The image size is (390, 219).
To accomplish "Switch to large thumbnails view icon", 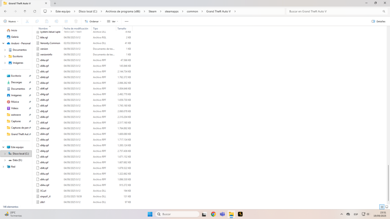I will coord(387,207).
